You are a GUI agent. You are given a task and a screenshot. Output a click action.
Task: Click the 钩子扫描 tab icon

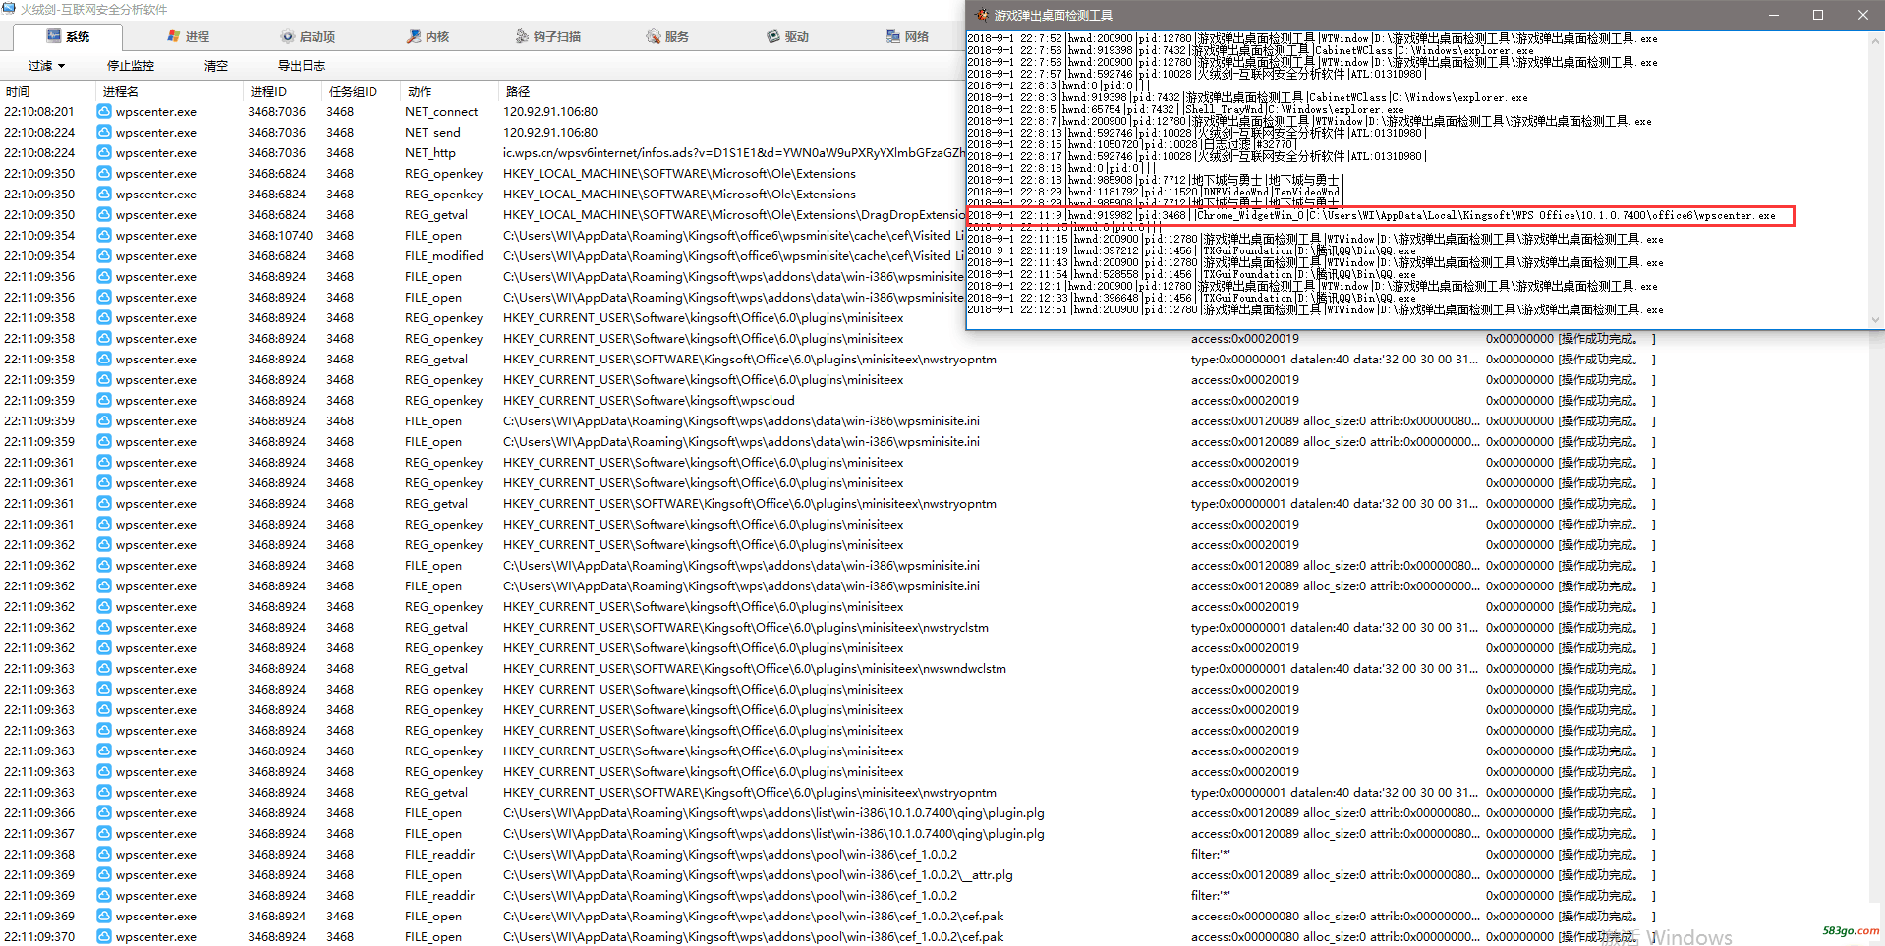point(522,36)
